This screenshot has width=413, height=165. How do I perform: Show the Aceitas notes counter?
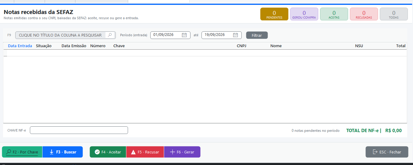(334, 14)
